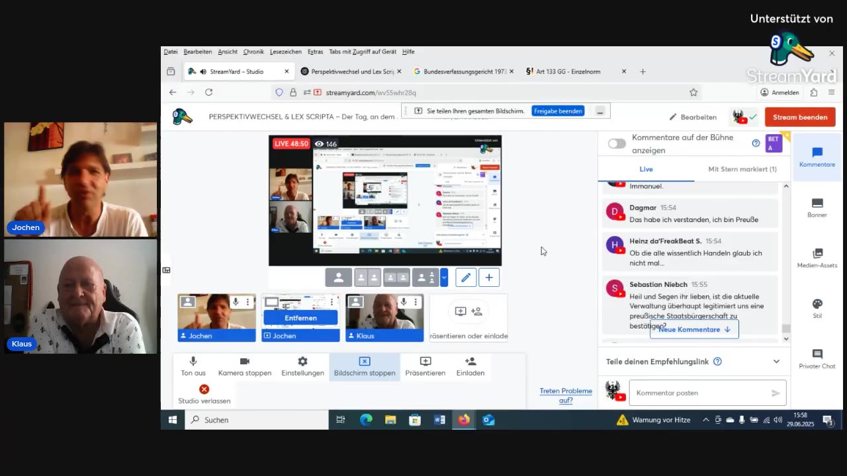The height and width of the screenshot is (476, 847).
Task: Leave studio with Studio verlassen
Action: [204, 395]
